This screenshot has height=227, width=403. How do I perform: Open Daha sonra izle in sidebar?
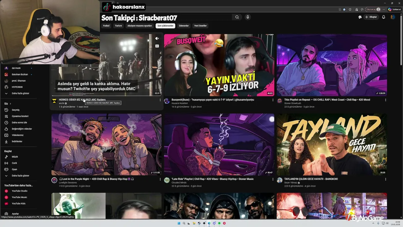click(19, 123)
